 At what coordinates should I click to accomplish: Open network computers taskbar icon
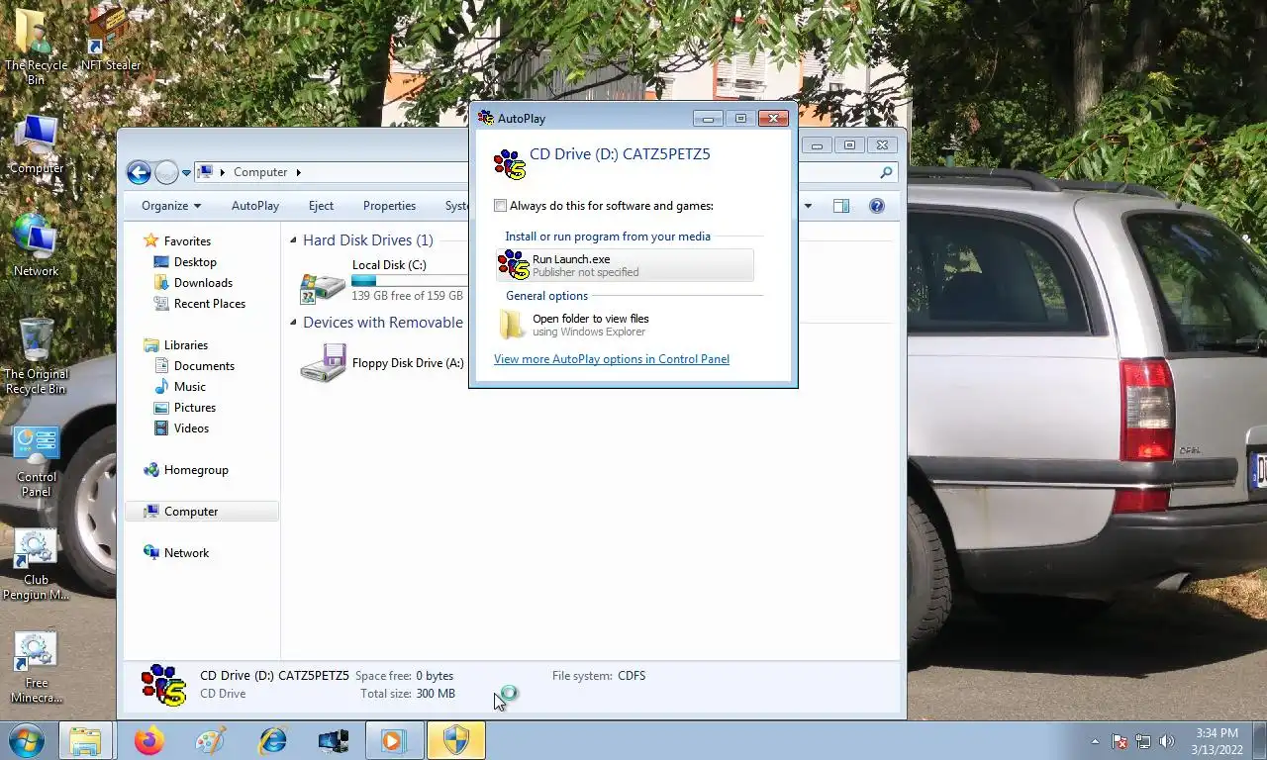[x=333, y=740]
